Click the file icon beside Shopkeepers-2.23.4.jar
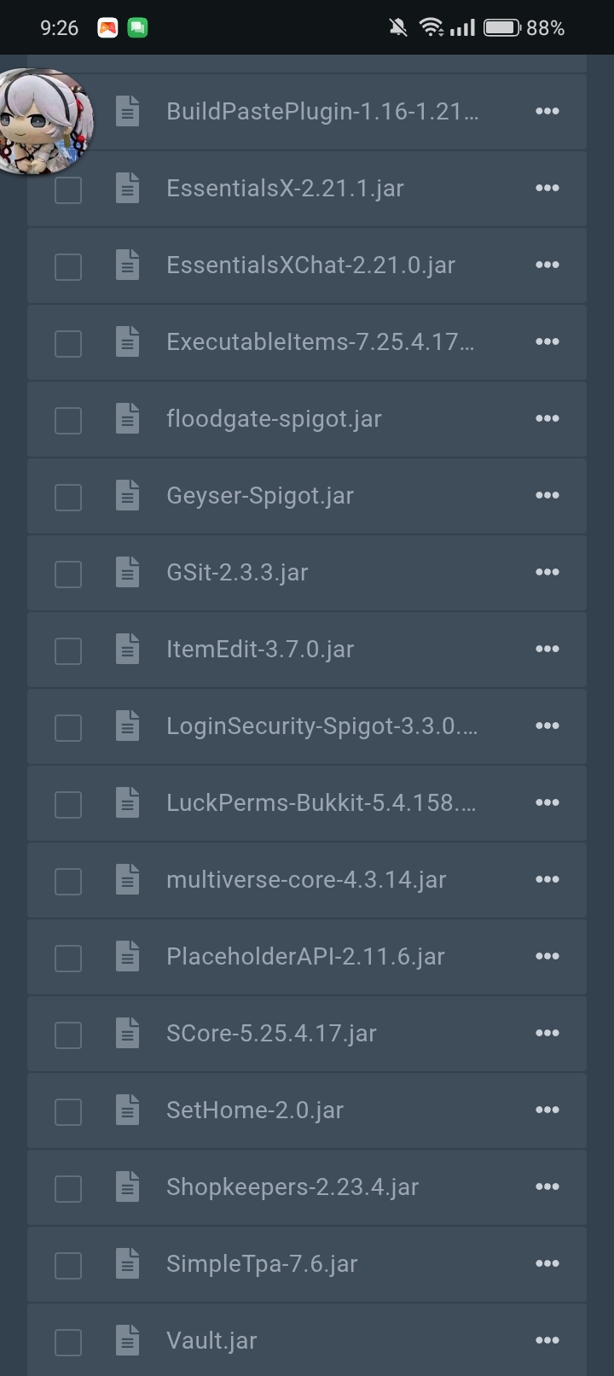Screen dimensions: 614x1376 click(x=127, y=1187)
